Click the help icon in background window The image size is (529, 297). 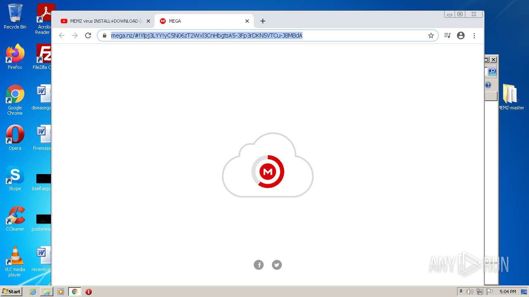[x=488, y=85]
